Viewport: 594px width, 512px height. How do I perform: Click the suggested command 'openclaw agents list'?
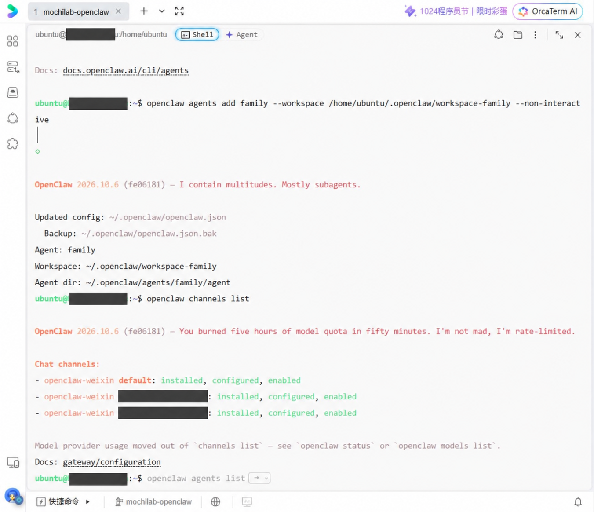tap(196, 478)
